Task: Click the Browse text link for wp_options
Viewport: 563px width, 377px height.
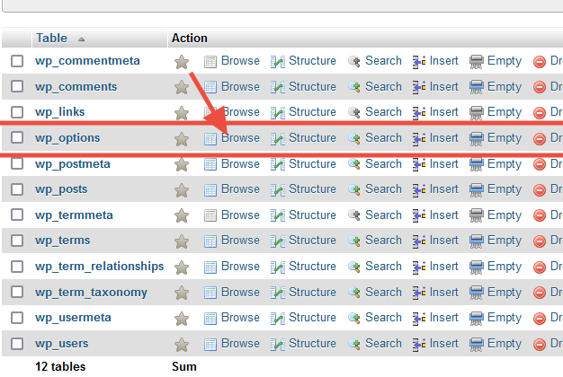Action: pos(240,138)
